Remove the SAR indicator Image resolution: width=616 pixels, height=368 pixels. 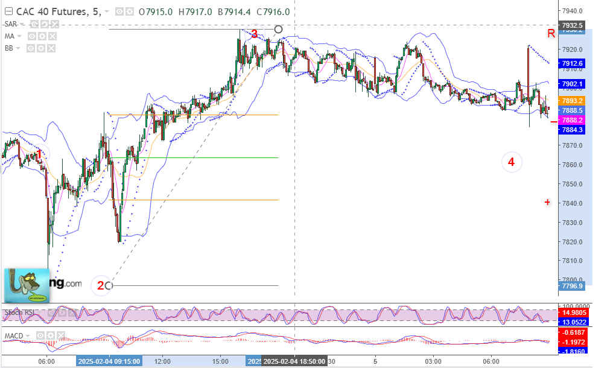coord(55,24)
